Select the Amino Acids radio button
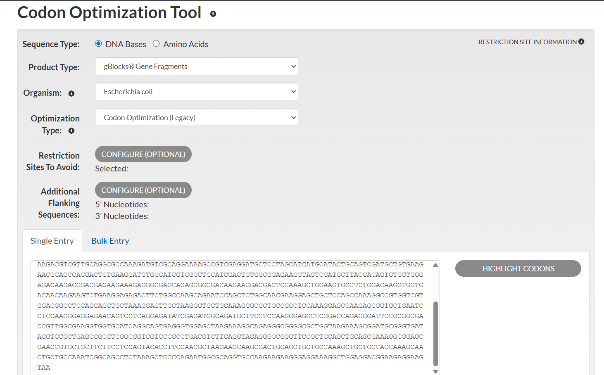604x375 pixels. click(x=156, y=44)
